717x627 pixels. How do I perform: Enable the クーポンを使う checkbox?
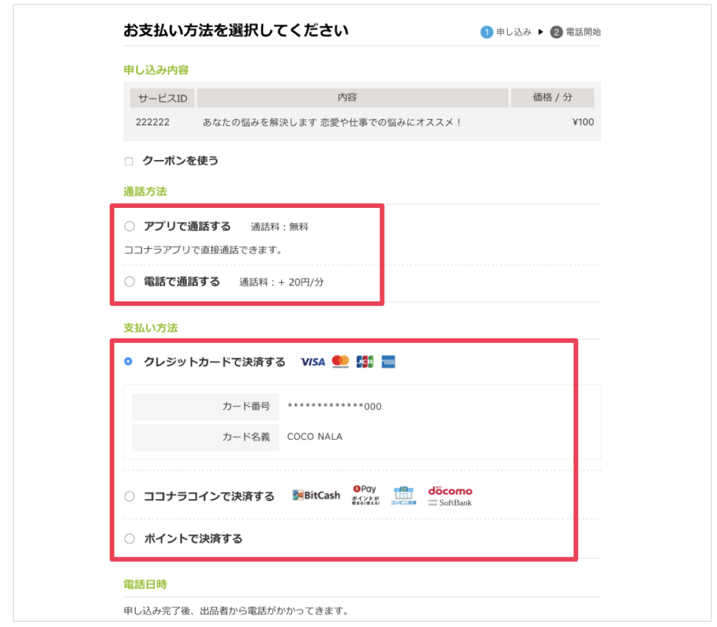pos(130,161)
